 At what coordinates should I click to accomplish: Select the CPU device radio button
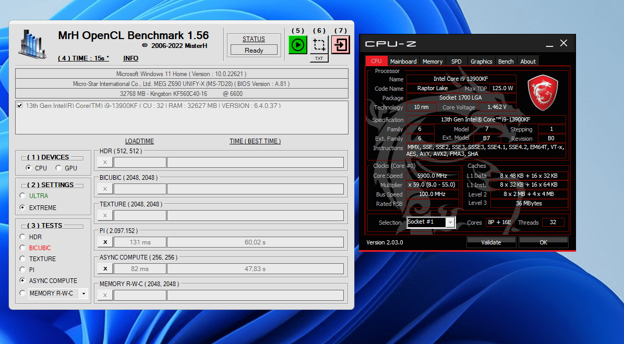(x=28, y=168)
